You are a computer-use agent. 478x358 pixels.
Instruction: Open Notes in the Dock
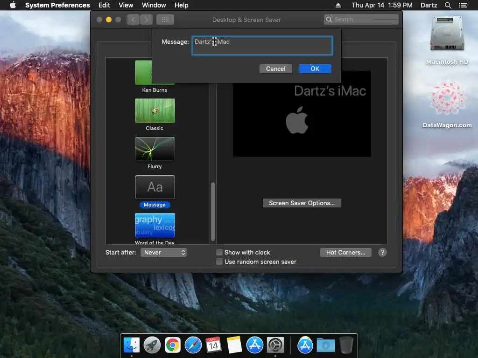coord(234,345)
